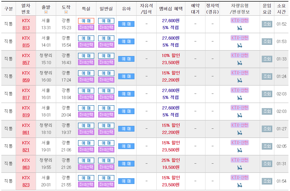Open KTX-산천 train type badge for KTX 819
This screenshot has height=191, width=290.
tap(240, 108)
